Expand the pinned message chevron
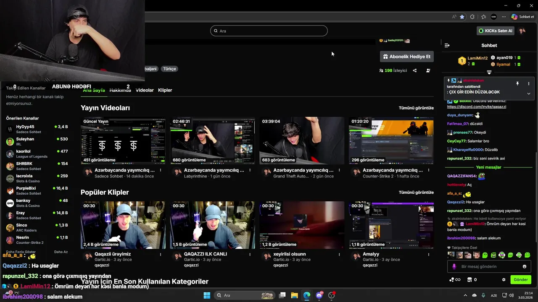Viewport: 538px width, 302px height. 529,93
